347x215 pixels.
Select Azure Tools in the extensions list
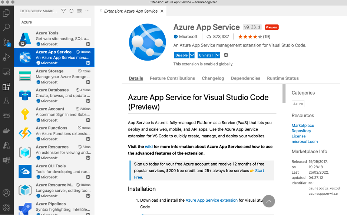click(x=54, y=38)
